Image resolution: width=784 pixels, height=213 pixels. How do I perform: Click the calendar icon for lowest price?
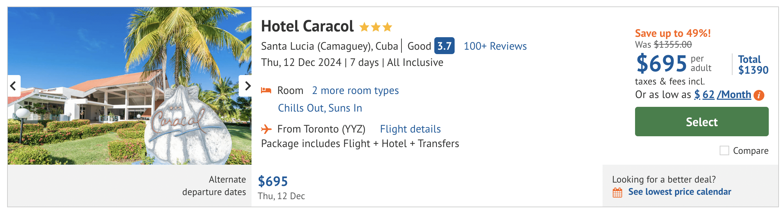pos(617,192)
